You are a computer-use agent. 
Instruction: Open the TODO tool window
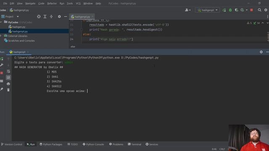pyautogui.click(x=72, y=144)
